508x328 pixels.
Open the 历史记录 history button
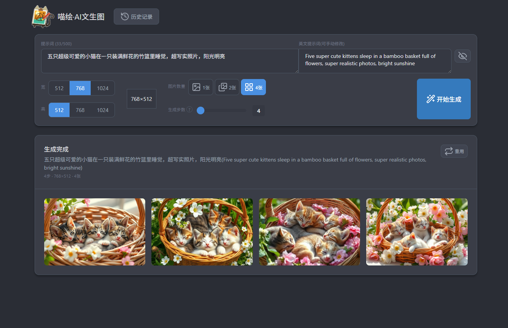click(136, 16)
